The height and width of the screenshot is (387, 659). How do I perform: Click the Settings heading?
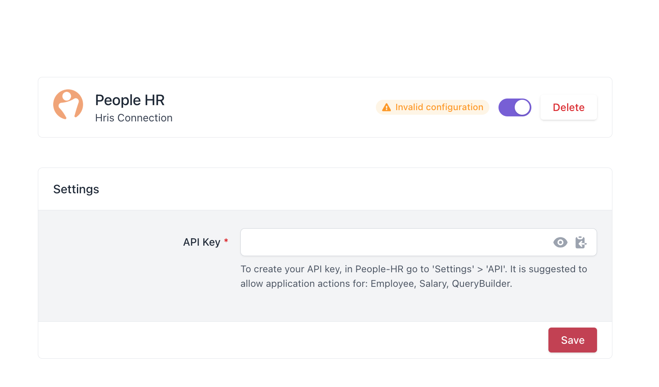click(76, 189)
